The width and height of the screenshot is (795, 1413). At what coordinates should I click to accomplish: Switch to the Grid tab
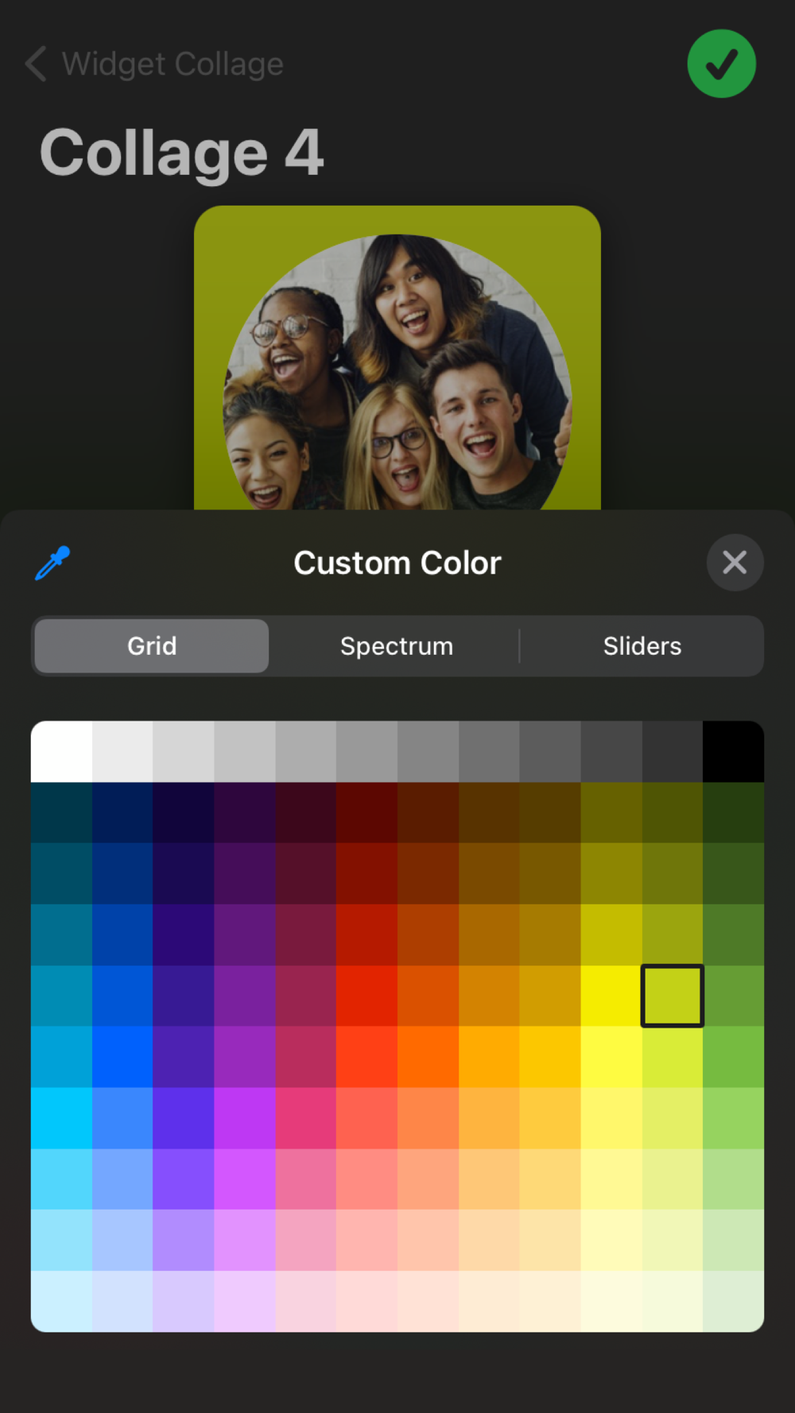pyautogui.click(x=152, y=646)
